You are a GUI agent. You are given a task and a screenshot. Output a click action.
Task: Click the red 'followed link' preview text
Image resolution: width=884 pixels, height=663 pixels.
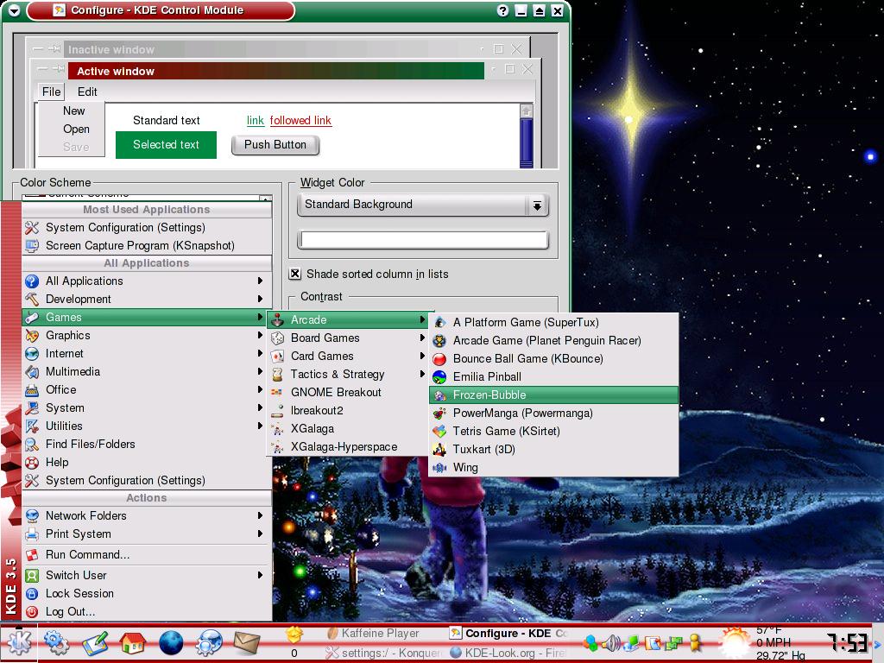pyautogui.click(x=300, y=121)
